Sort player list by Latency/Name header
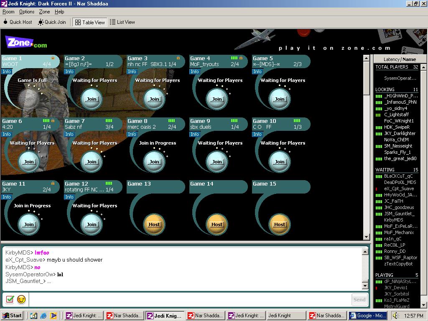Screen dimensions: 428x321 coord(400,59)
